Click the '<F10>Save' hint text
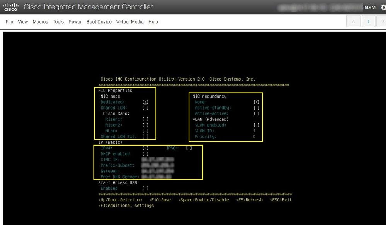This screenshot has width=386, height=225. point(160,200)
